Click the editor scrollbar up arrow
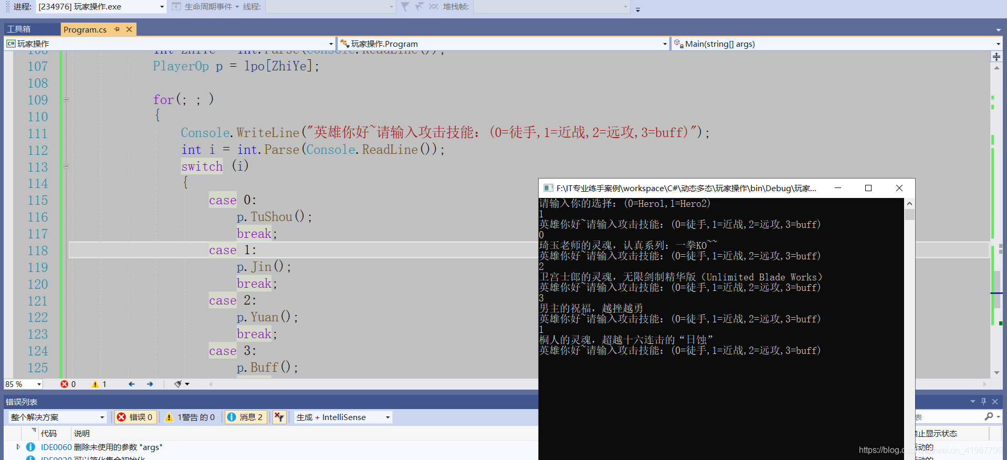 click(996, 68)
